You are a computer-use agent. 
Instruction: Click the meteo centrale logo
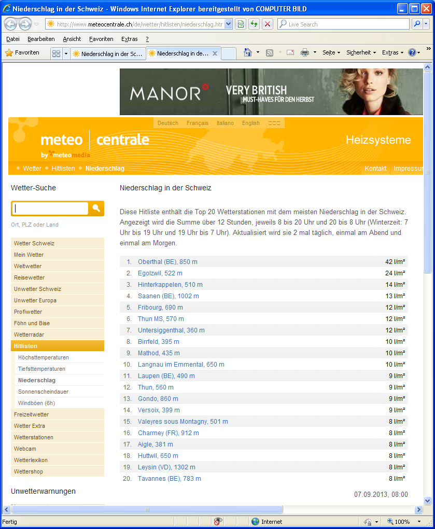[95, 143]
